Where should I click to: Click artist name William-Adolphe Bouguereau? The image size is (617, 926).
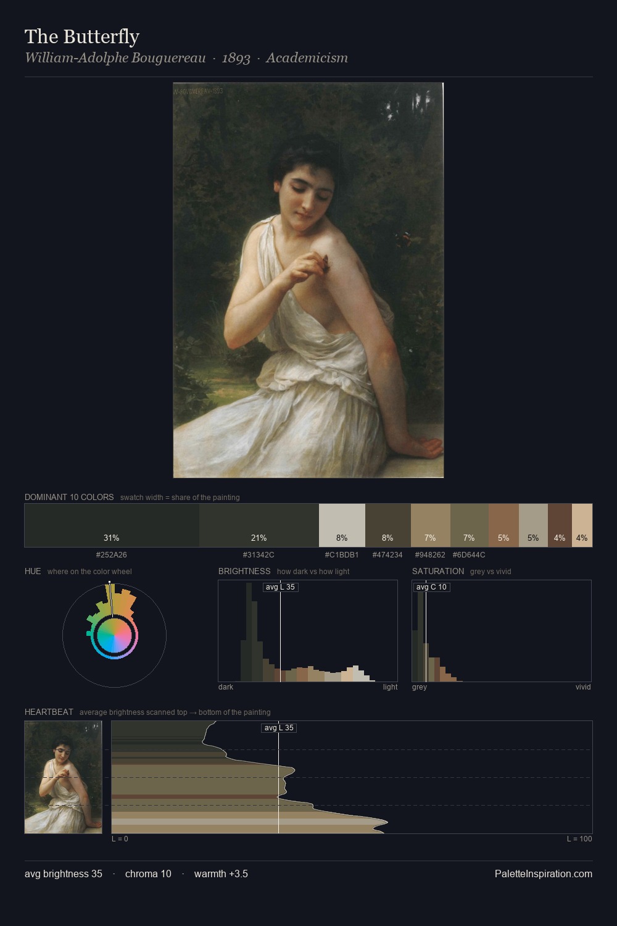pos(115,58)
